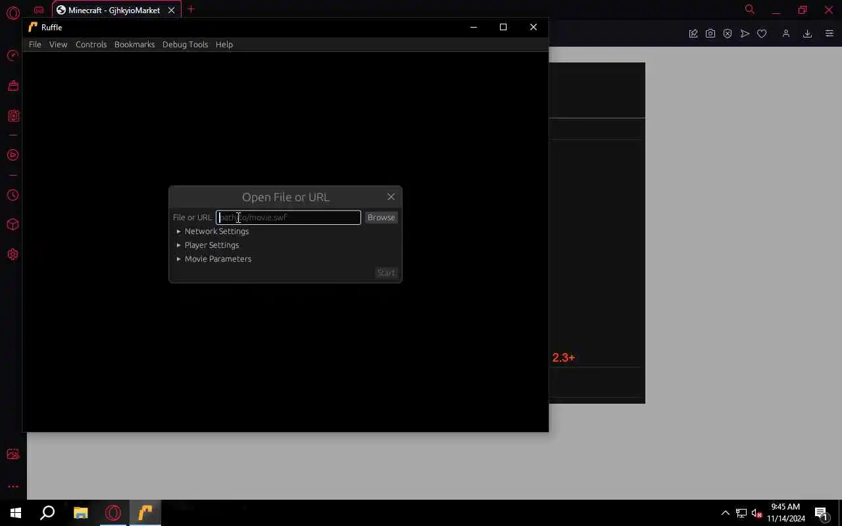This screenshot has width=842, height=526.
Task: Open the Controls menu in Ruffle
Action: pyautogui.click(x=91, y=44)
